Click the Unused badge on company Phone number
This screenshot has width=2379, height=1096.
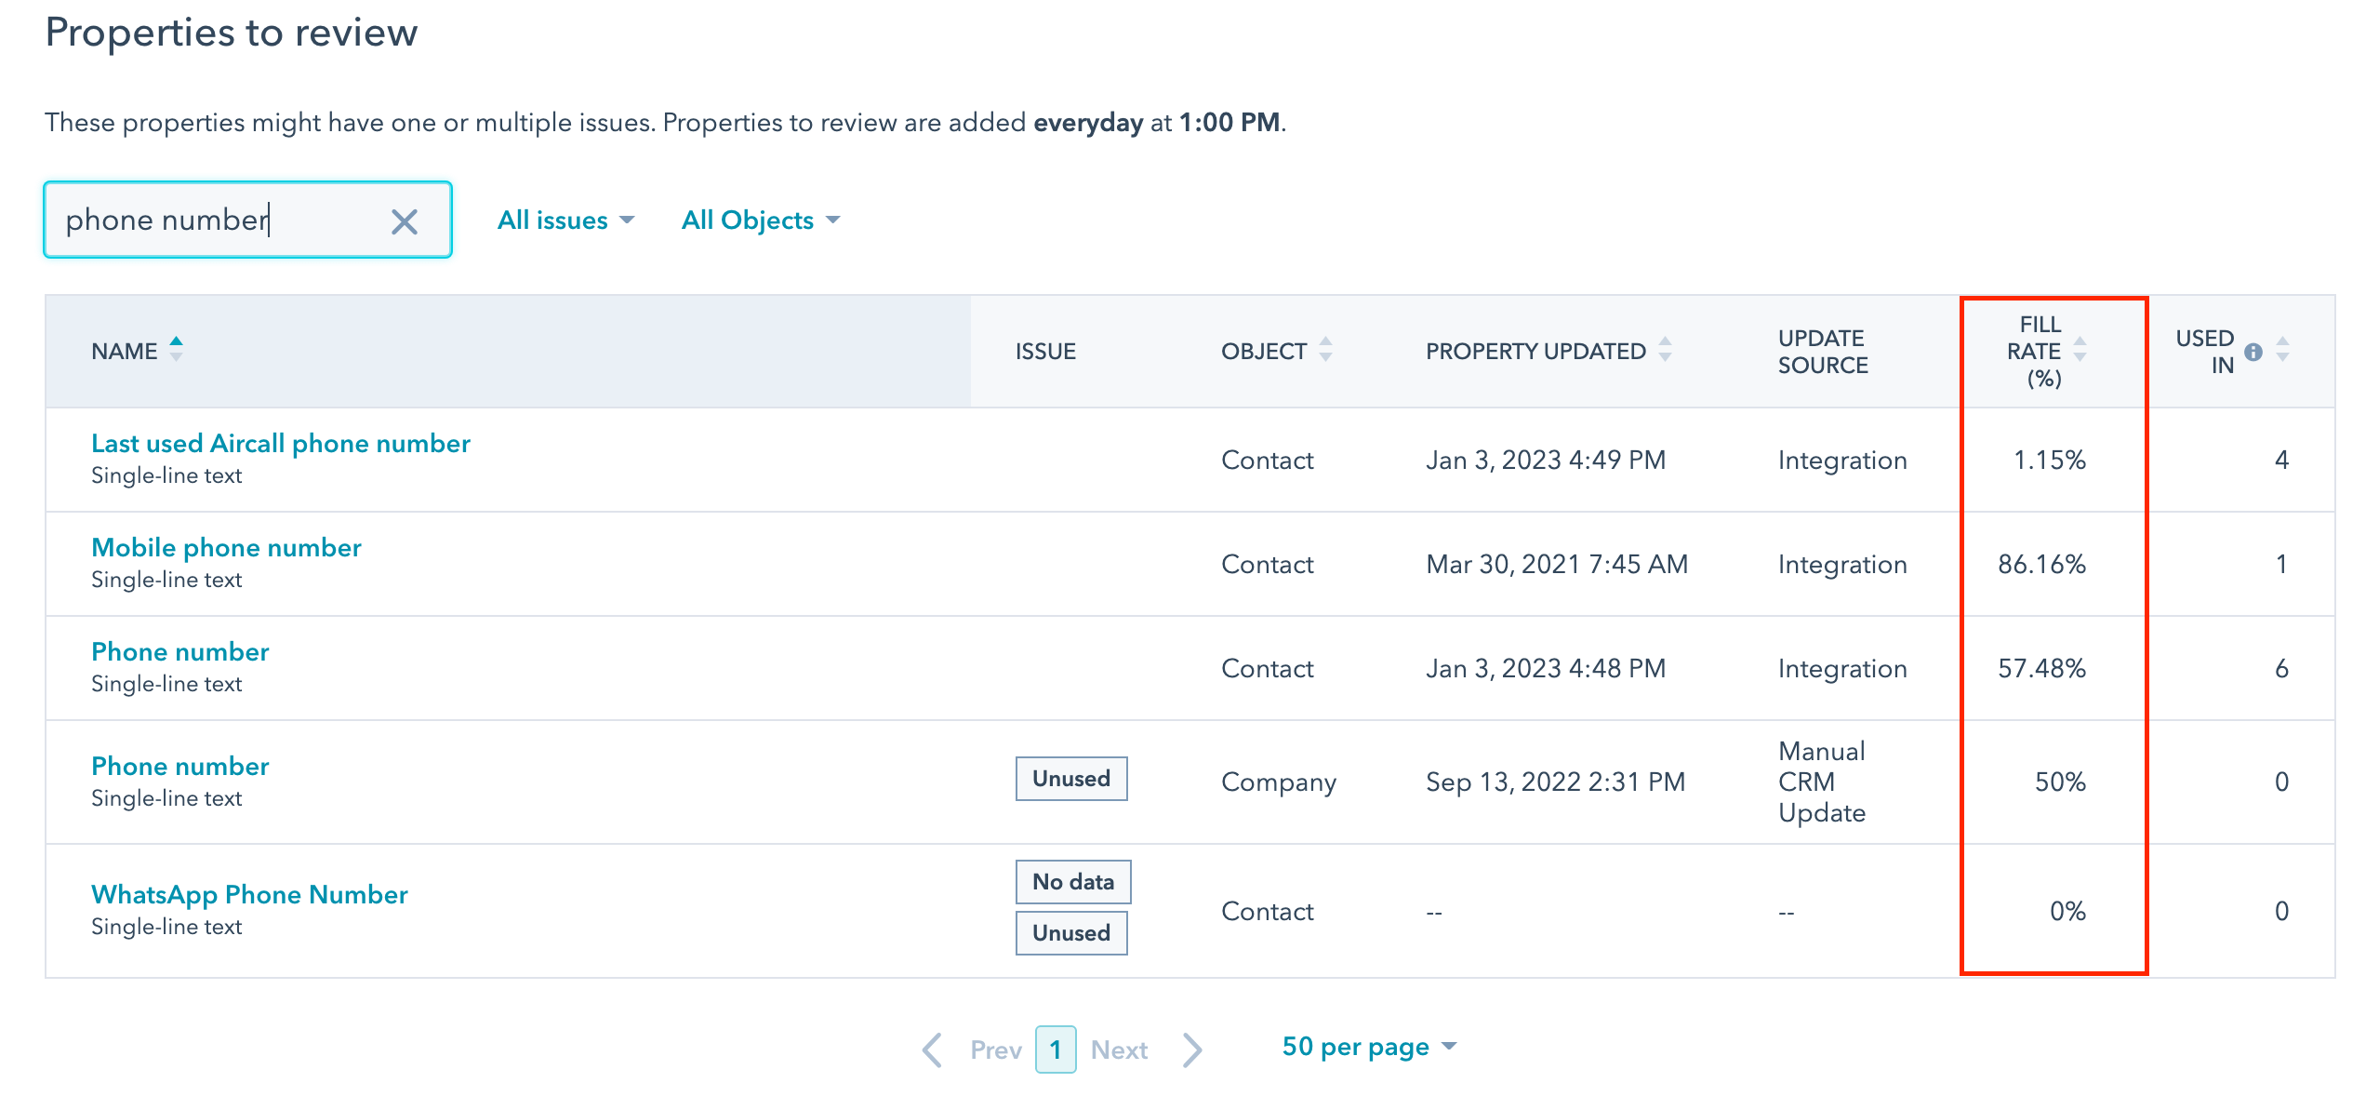(1070, 779)
